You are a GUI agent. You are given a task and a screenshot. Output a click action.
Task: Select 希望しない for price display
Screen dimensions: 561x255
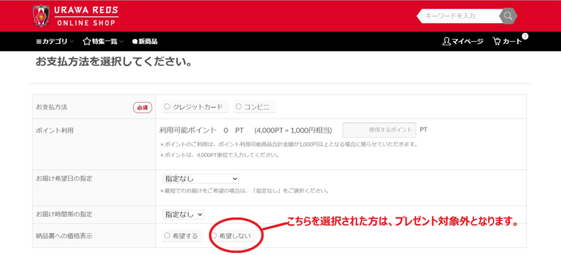point(232,236)
